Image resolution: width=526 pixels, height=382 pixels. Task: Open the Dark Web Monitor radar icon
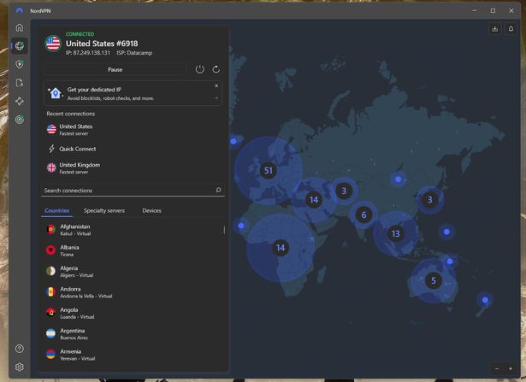[x=20, y=120]
